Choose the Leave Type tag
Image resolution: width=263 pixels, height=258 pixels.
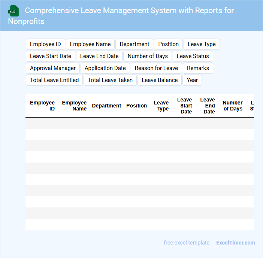tap(202, 44)
